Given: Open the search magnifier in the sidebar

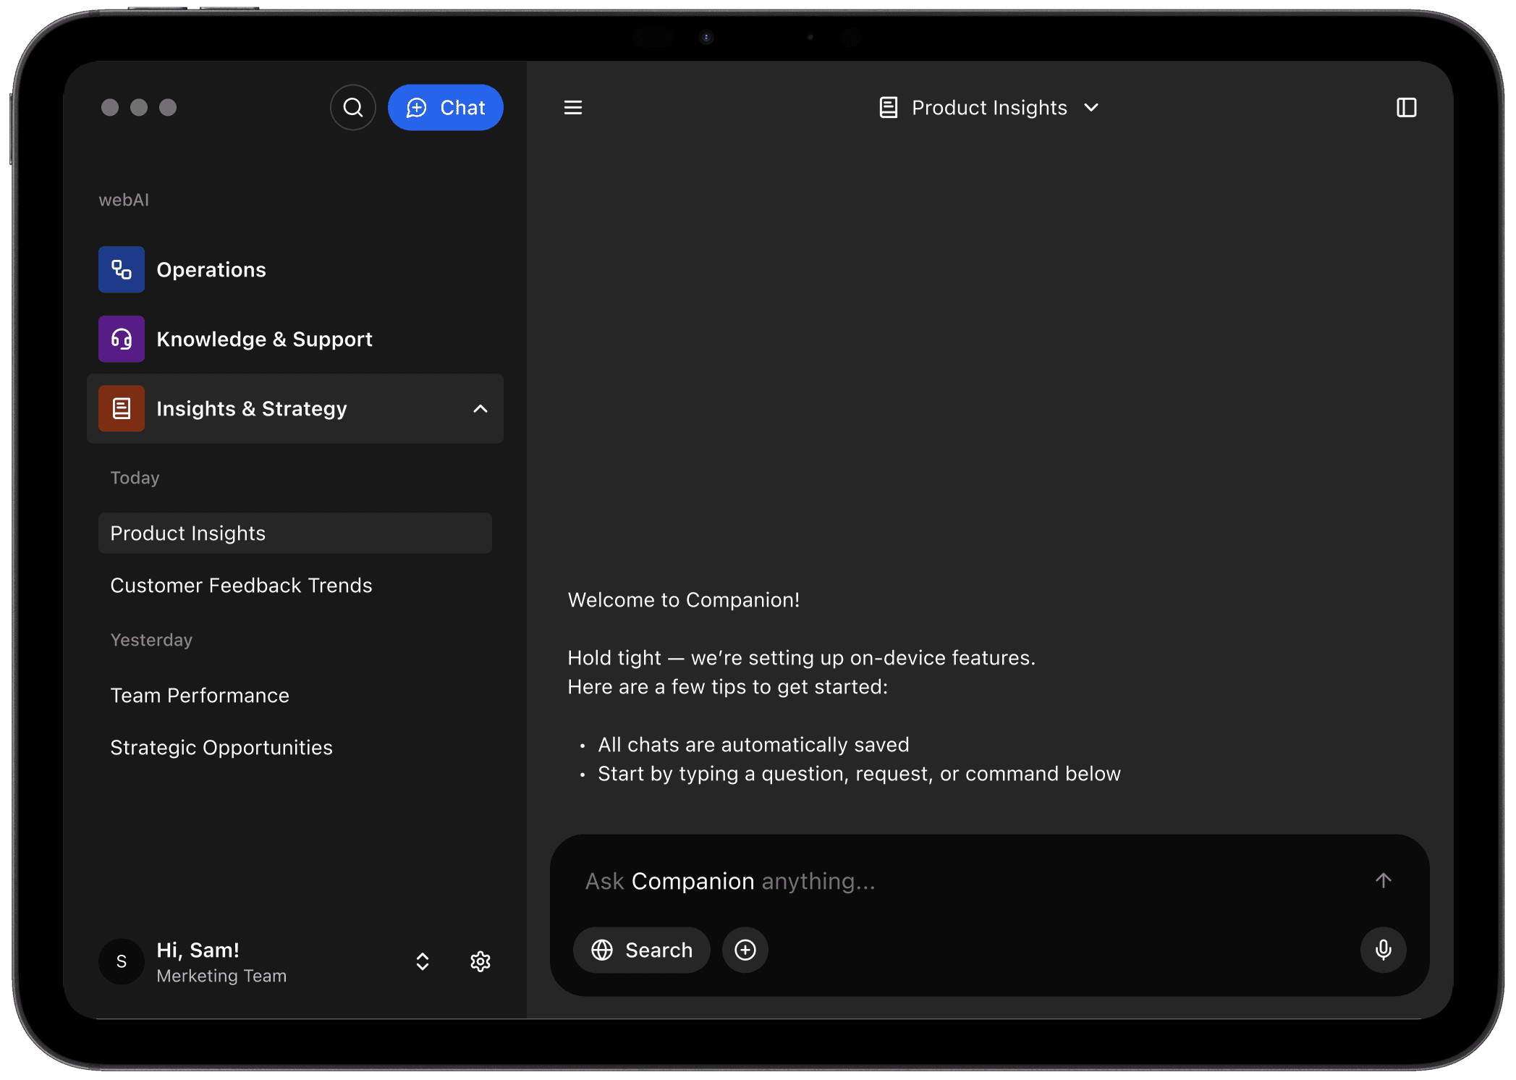Looking at the screenshot, I should (x=352, y=107).
